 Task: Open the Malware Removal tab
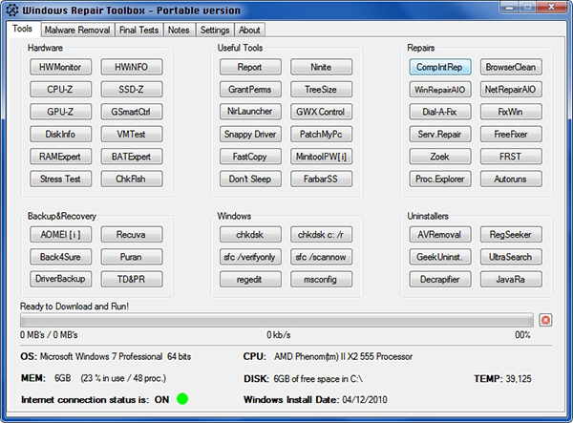click(77, 30)
